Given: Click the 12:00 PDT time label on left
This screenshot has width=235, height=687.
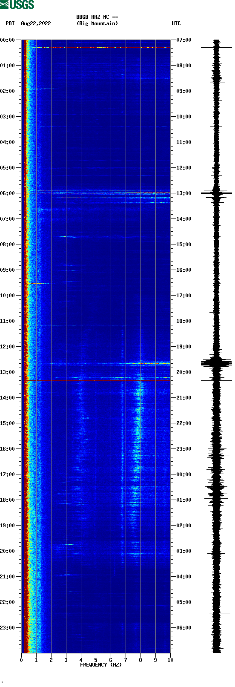Looking at the screenshot, I should pyautogui.click(x=8, y=347).
